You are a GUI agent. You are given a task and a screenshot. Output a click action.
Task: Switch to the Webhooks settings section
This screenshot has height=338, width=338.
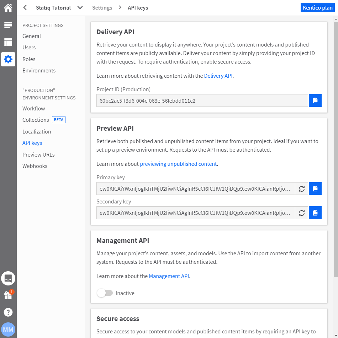(35, 166)
